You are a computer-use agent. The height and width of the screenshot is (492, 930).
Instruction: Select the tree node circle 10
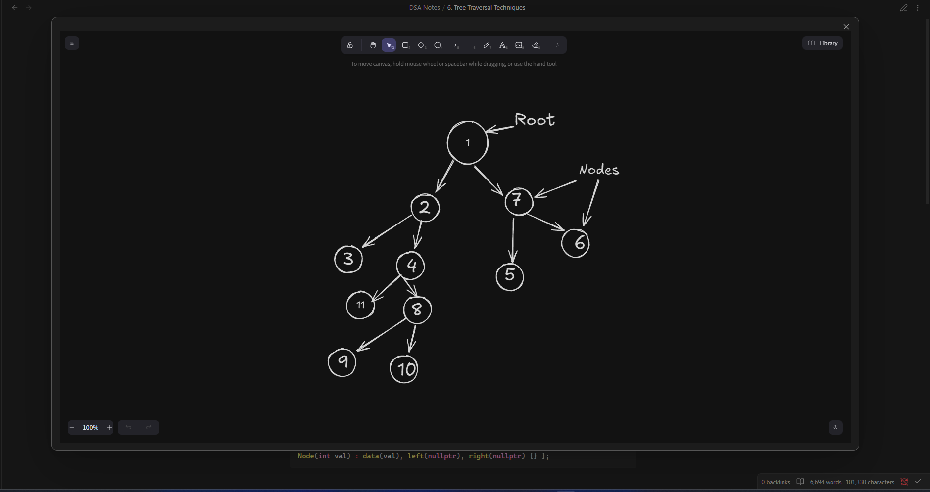tap(404, 369)
